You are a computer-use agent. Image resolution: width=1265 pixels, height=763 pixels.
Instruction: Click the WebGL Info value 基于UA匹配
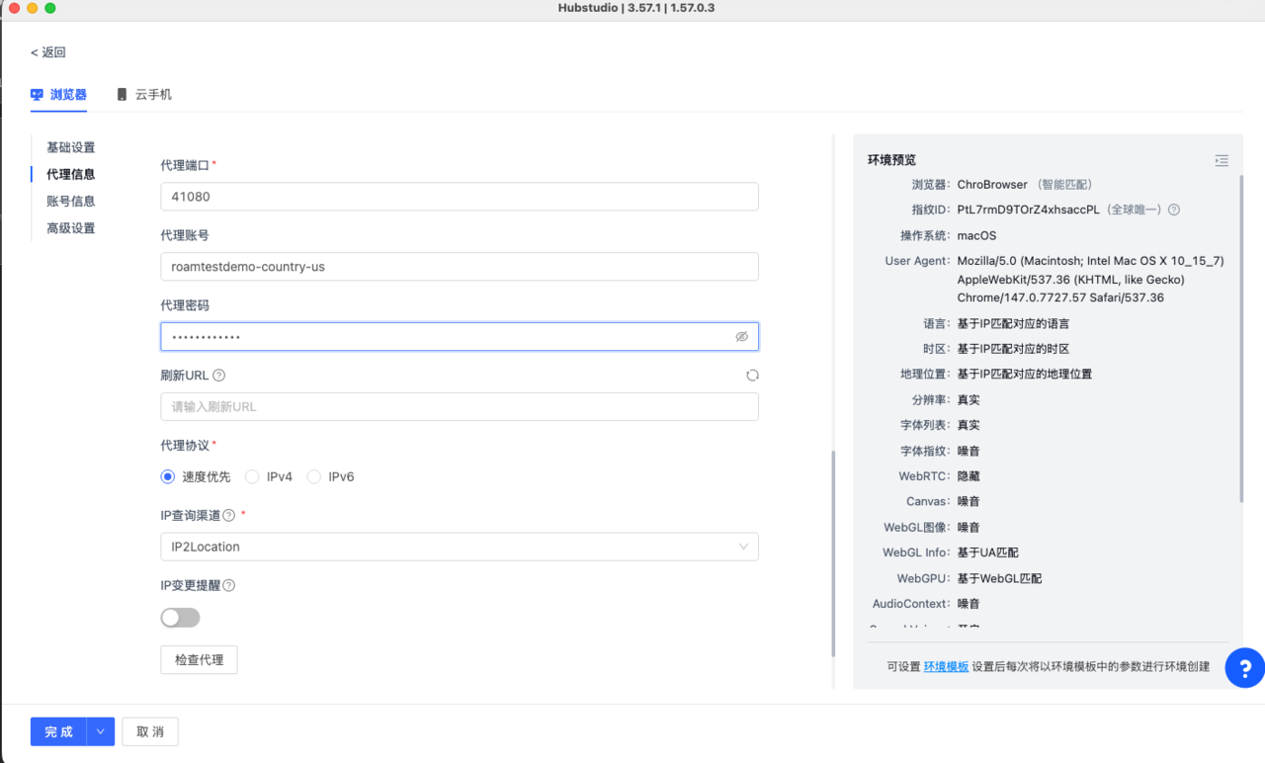(987, 552)
